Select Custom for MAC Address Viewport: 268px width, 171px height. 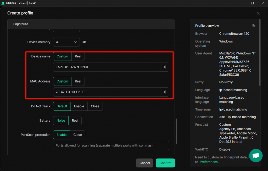tap(62, 81)
